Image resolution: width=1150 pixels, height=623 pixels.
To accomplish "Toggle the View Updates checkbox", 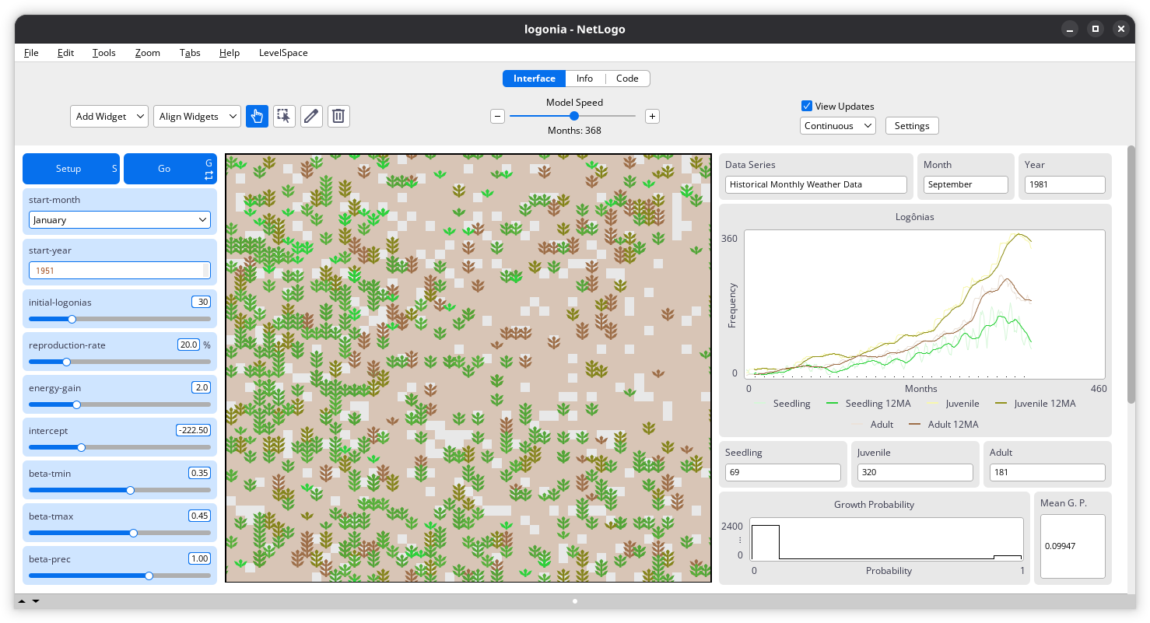I will click(x=807, y=107).
